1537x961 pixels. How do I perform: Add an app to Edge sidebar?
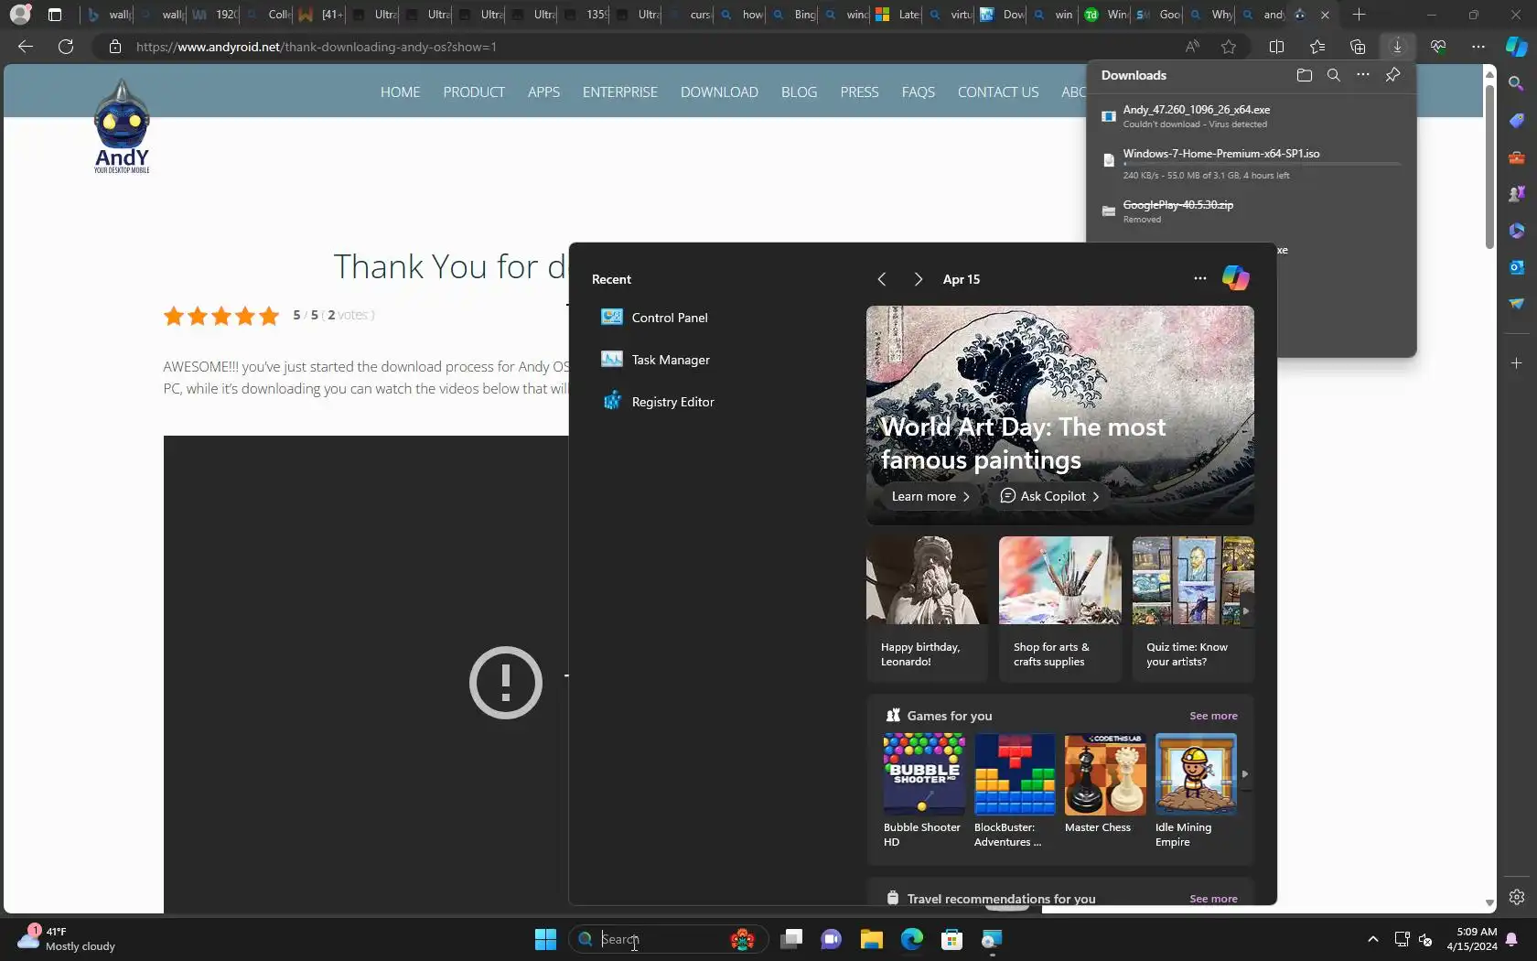point(1517,363)
